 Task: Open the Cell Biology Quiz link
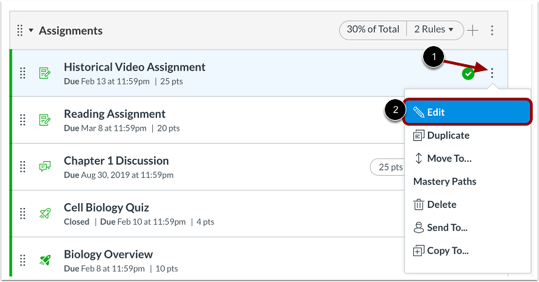tap(106, 207)
